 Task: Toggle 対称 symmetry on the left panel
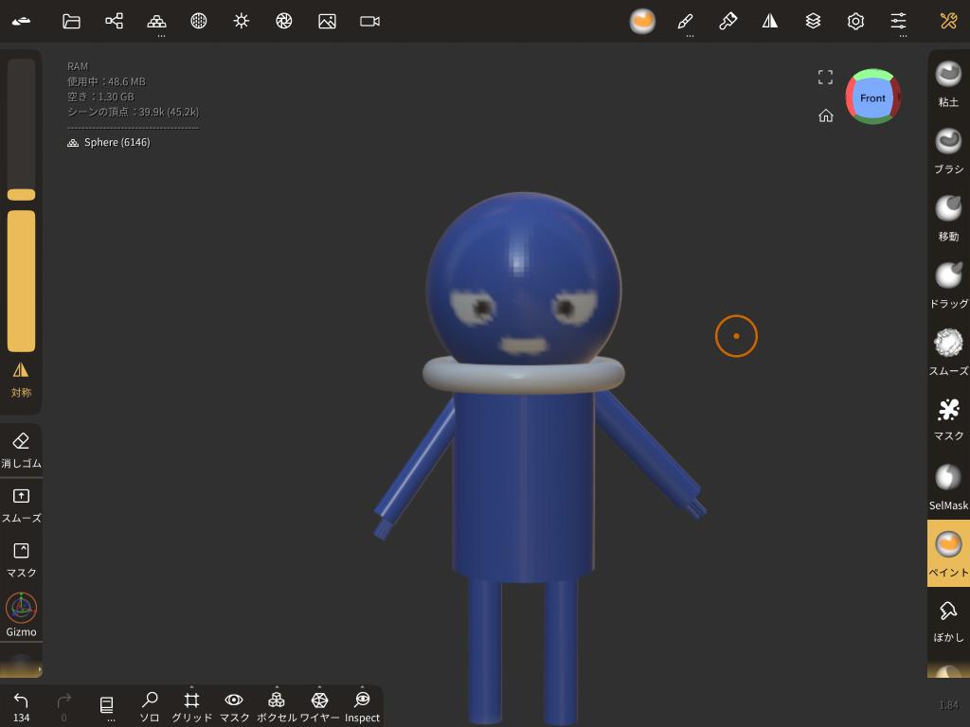point(21,379)
